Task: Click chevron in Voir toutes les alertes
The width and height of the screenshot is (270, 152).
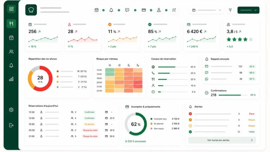Action: (x=252, y=140)
